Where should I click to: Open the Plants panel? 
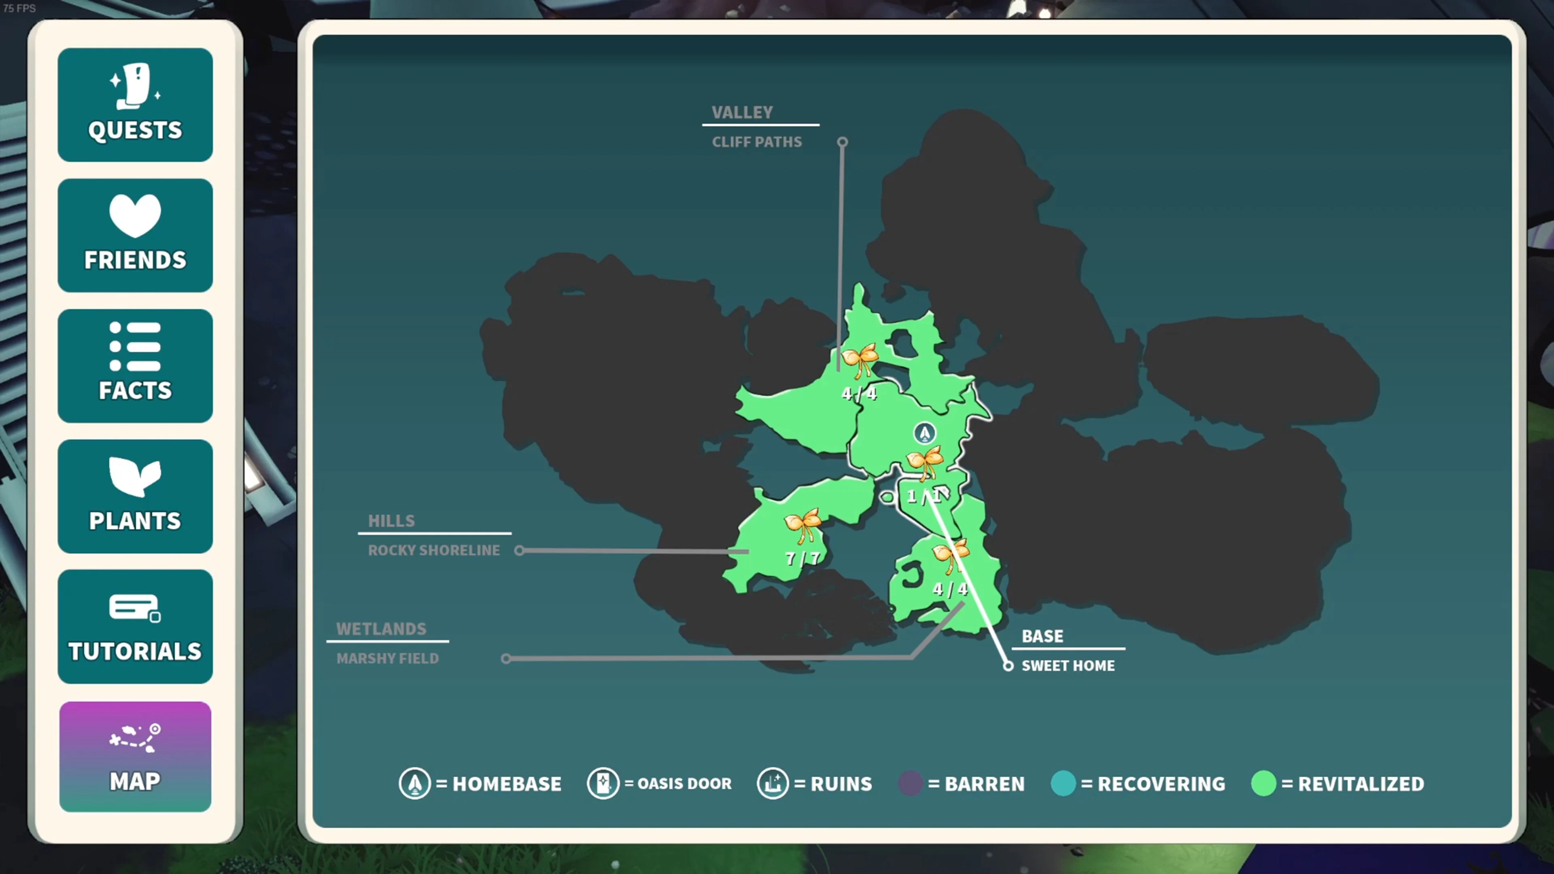coord(135,495)
